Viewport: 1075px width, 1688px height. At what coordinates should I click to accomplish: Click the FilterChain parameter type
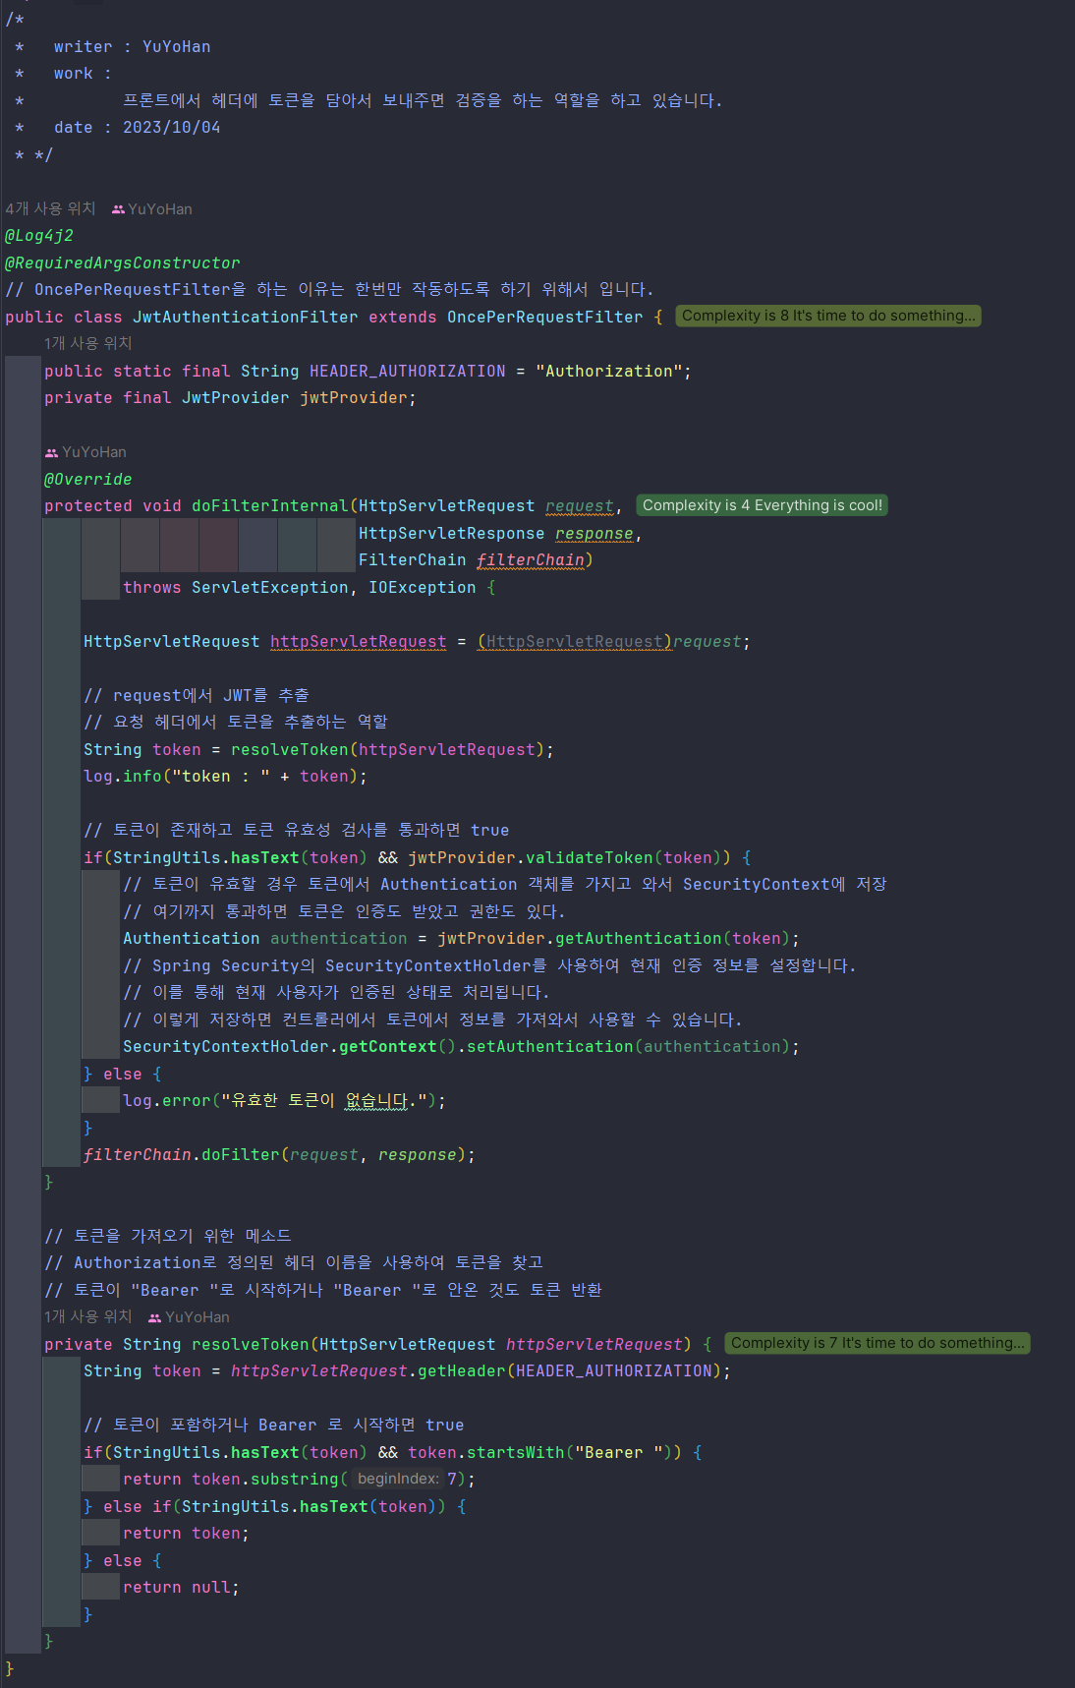(413, 560)
